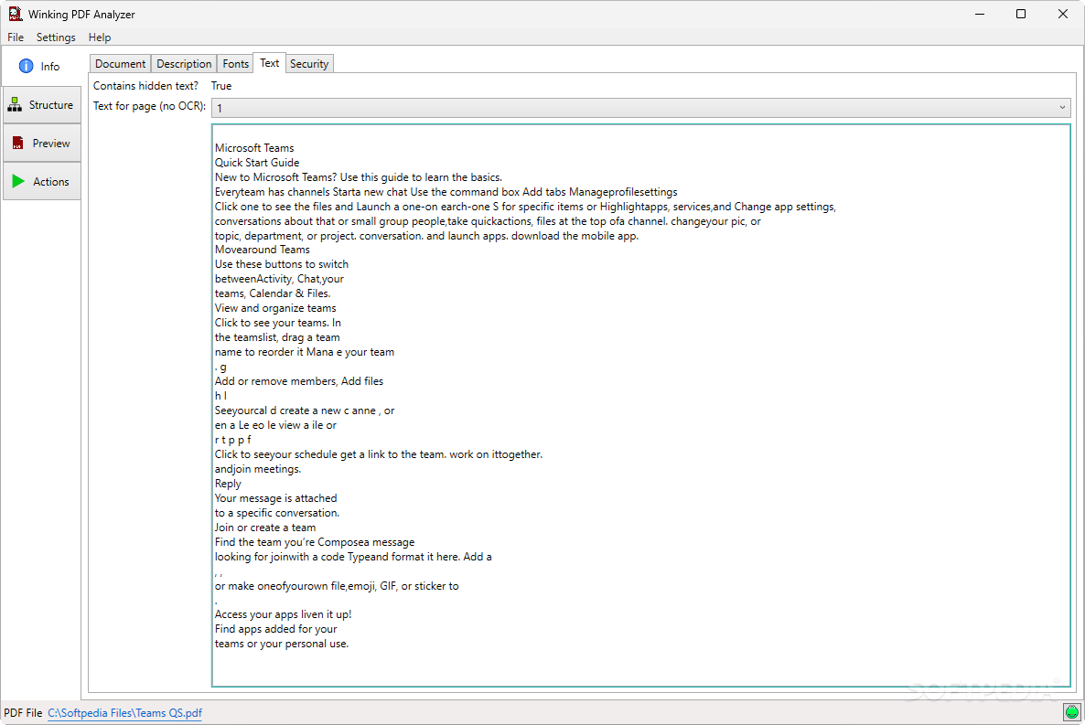Click the 'PDF File' status bar label
The width and height of the screenshot is (1085, 725).
pyautogui.click(x=23, y=712)
